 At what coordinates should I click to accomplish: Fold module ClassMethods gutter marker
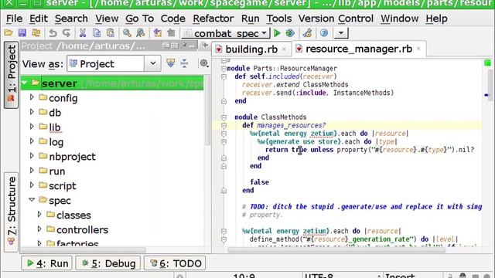(224, 117)
